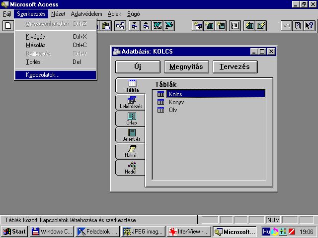Open the Ablak menu
318x238 pixels.
click(114, 14)
